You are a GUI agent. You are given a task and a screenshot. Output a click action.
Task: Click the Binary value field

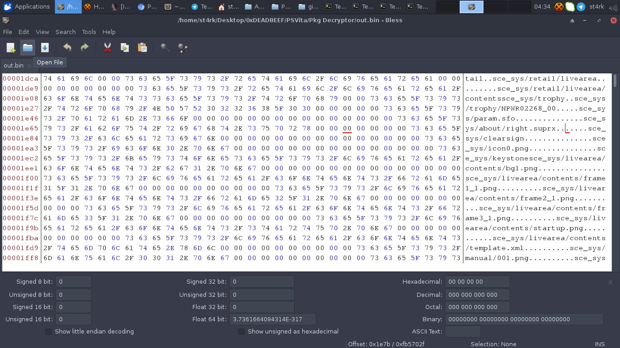coord(524,319)
